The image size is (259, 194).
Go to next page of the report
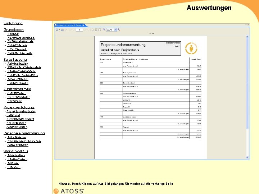(x=85, y=30)
